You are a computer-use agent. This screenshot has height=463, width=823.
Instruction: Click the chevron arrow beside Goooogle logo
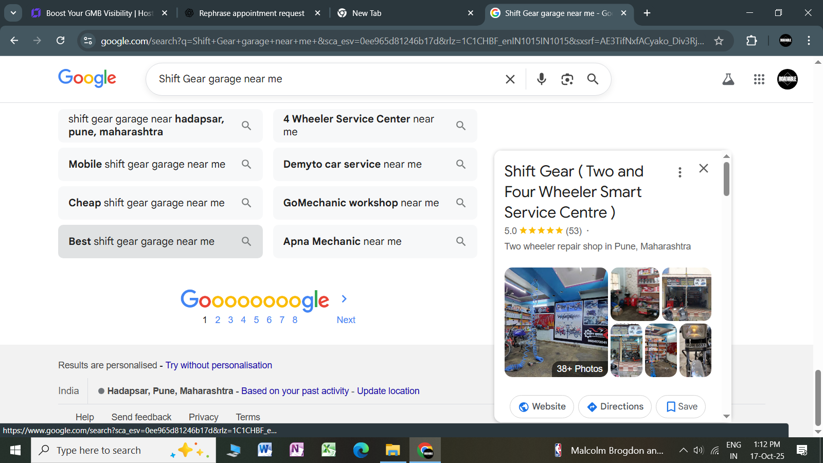[344, 299]
